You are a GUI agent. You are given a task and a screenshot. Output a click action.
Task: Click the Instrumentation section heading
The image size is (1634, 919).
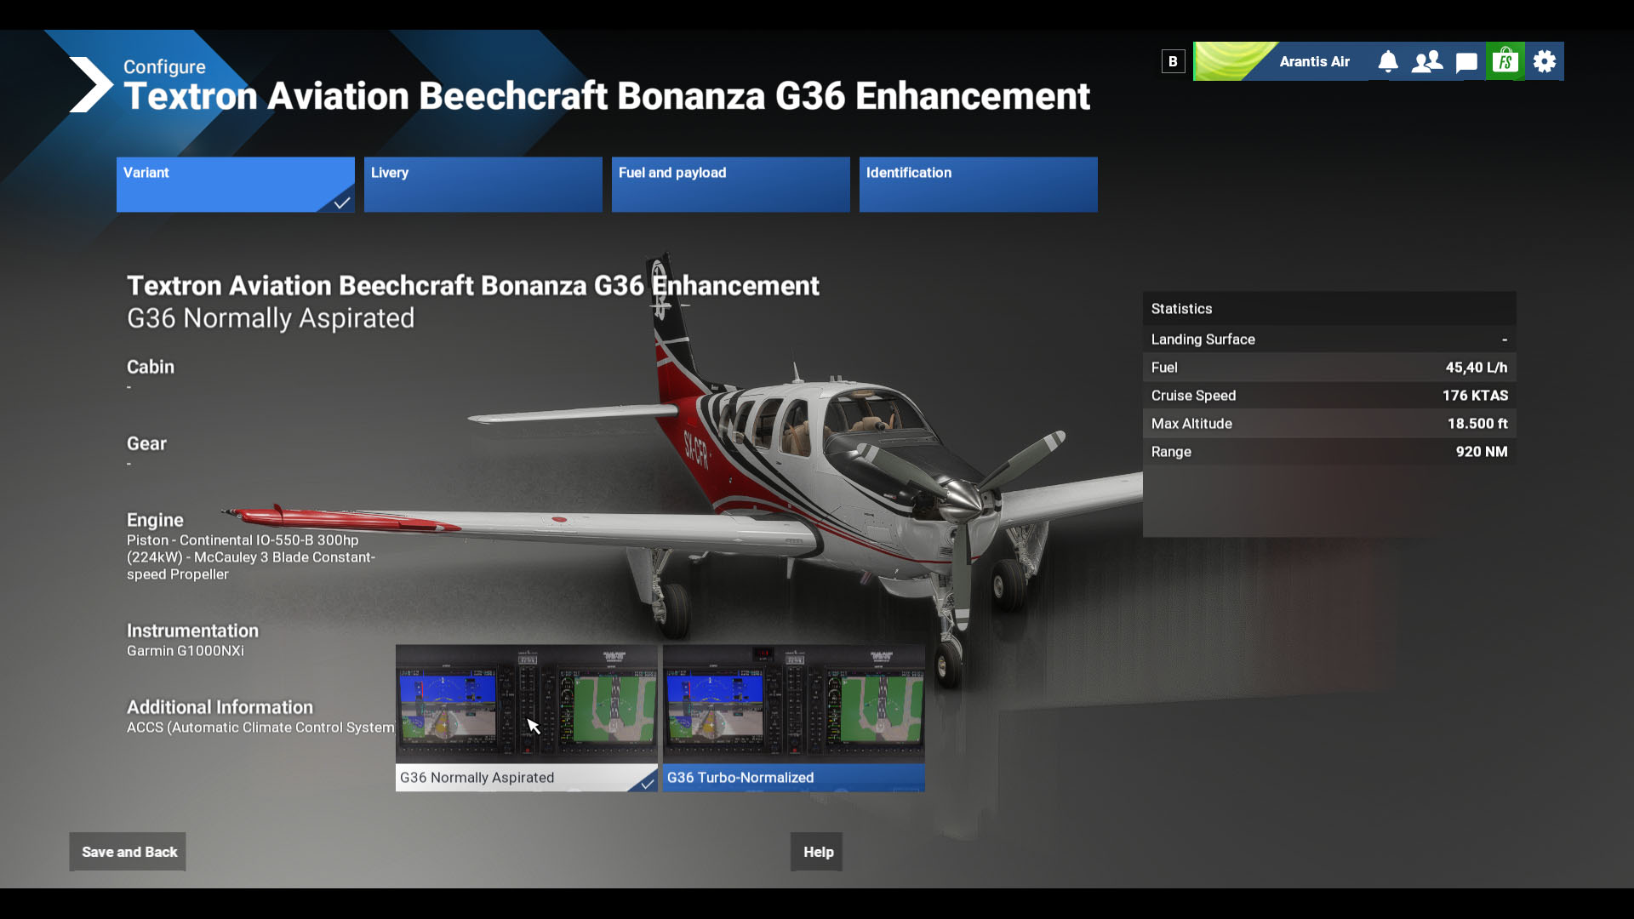(x=192, y=631)
